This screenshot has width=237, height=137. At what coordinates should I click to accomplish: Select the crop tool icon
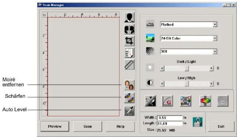tap(129, 41)
